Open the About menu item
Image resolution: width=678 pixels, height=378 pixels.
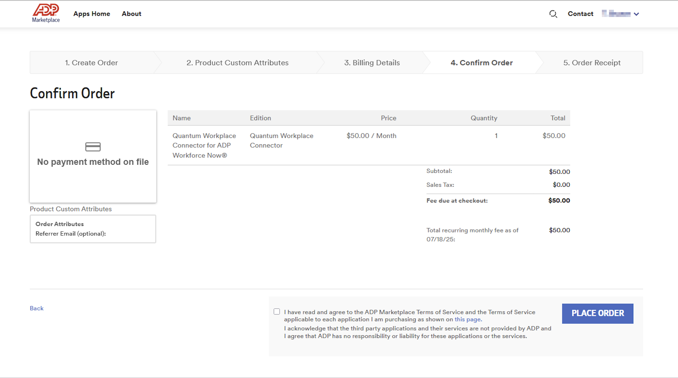(131, 14)
